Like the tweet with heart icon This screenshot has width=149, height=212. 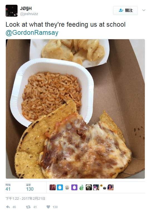pyautogui.click(x=48, y=207)
